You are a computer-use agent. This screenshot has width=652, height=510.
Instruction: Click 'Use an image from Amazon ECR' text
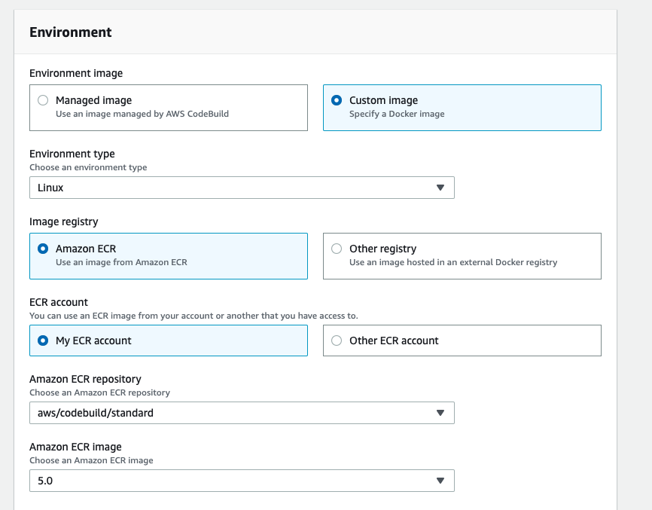pyautogui.click(x=121, y=263)
